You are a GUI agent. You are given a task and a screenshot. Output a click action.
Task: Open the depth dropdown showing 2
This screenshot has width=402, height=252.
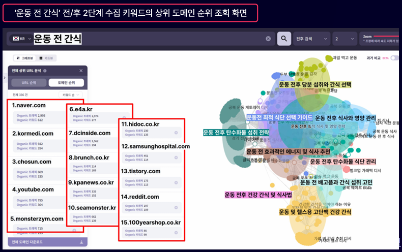pos(344,39)
